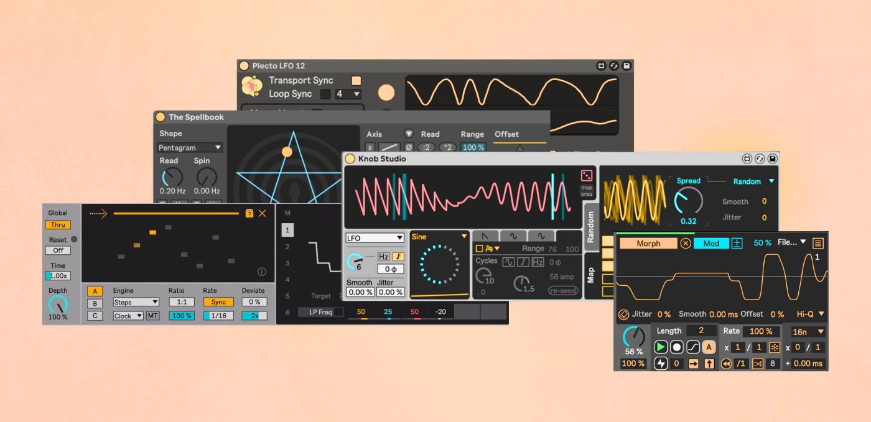Click the orange dot on the pentagram display
The image size is (871, 422).
(x=287, y=152)
